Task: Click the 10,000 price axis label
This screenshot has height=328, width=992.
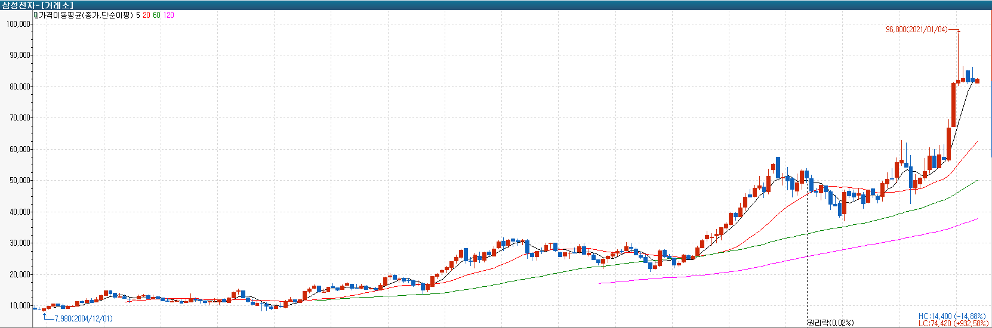Action: tap(19, 305)
